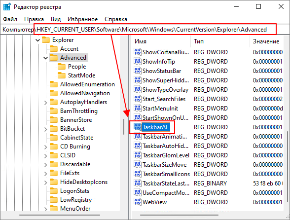Close the Registry Editor window
The height and width of the screenshot is (220, 290).
281,7
